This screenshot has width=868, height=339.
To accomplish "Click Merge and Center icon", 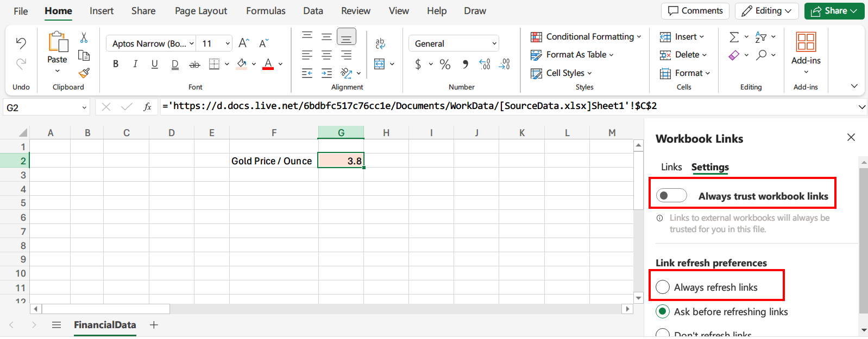I will pos(380,64).
